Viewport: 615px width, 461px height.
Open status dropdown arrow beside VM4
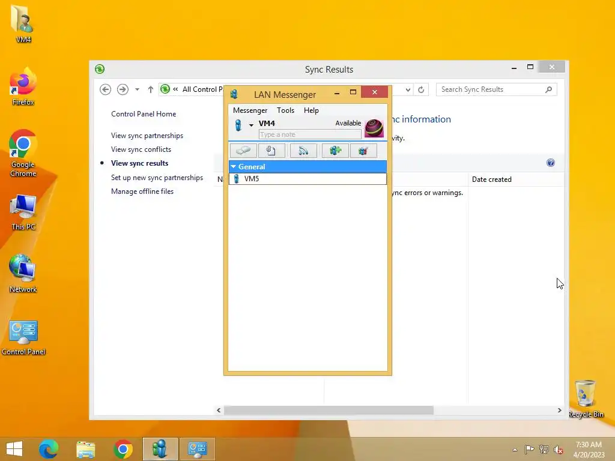pos(251,125)
